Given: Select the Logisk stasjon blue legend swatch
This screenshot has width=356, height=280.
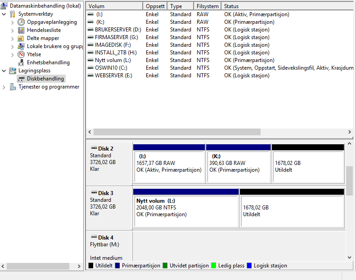Looking at the screenshot, I should pyautogui.click(x=249, y=266).
